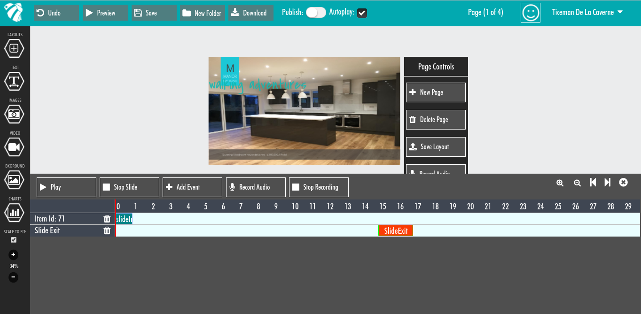Open the Layouts tool in the sidebar
Screen dimensions: 641x314
pos(14,48)
